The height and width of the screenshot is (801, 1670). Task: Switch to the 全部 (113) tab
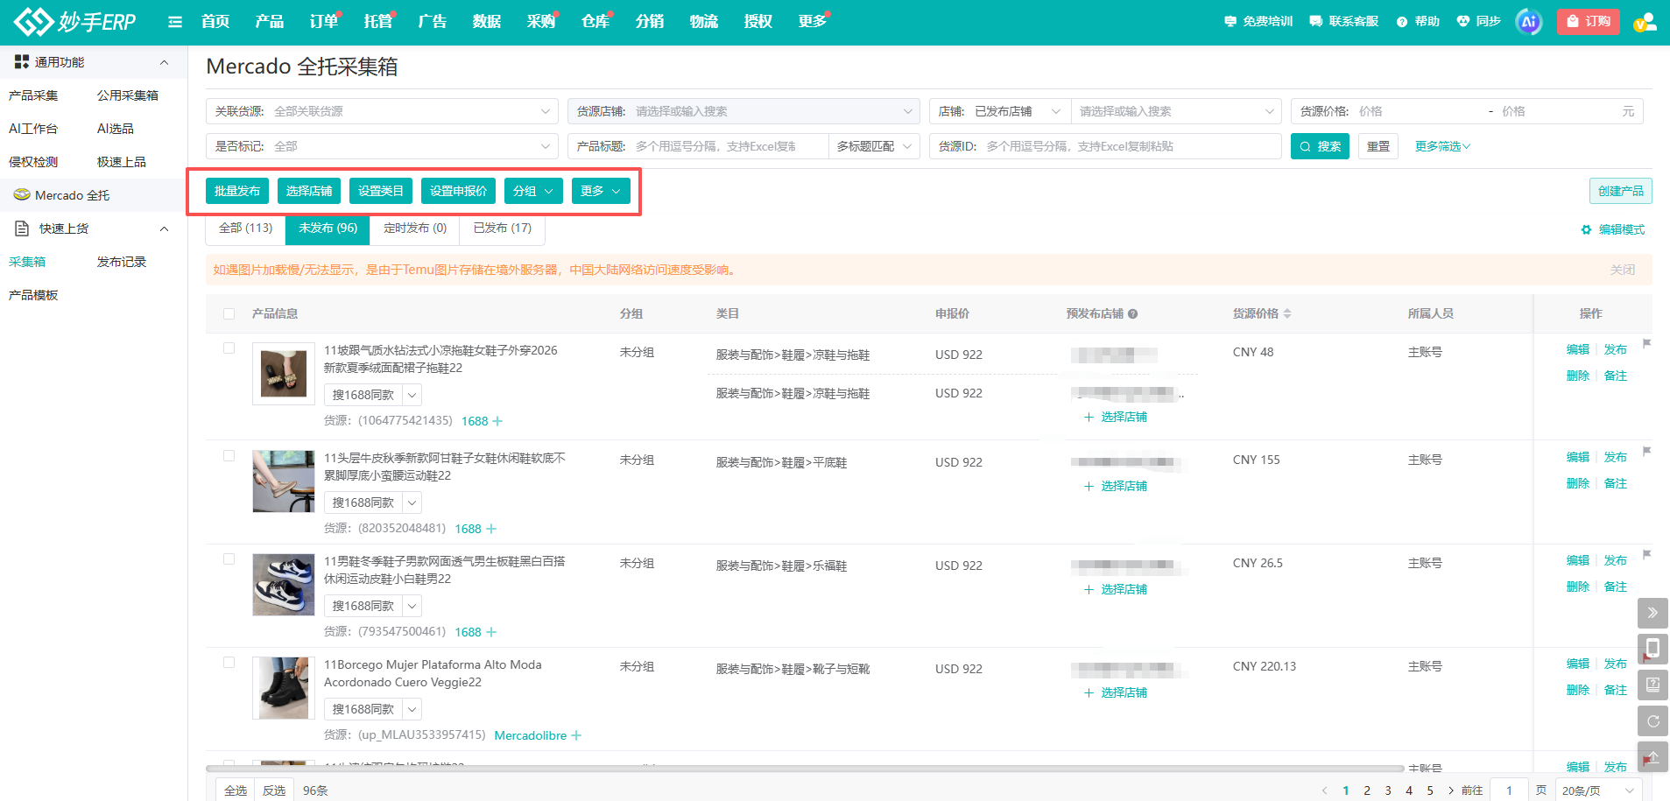pos(246,228)
